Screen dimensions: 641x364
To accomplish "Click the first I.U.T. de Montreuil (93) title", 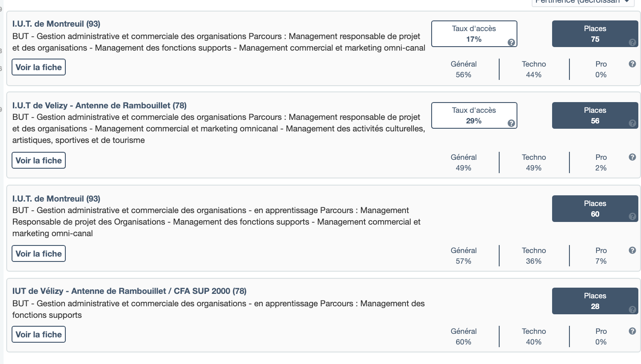I will click(56, 24).
